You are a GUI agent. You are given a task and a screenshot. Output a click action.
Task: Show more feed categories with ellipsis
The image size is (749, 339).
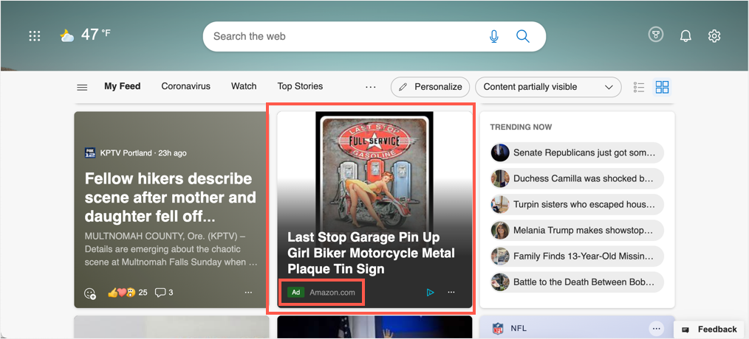371,87
